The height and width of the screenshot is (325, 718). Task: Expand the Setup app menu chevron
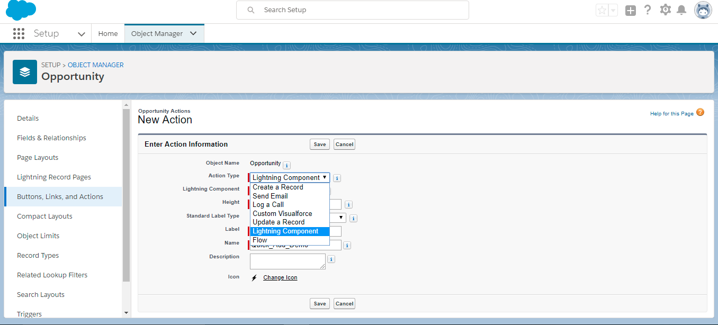[82, 34]
